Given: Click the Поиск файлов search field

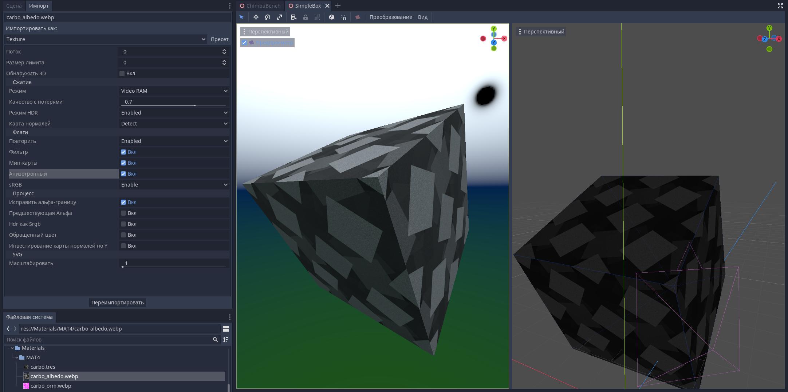Looking at the screenshot, I should (107, 340).
